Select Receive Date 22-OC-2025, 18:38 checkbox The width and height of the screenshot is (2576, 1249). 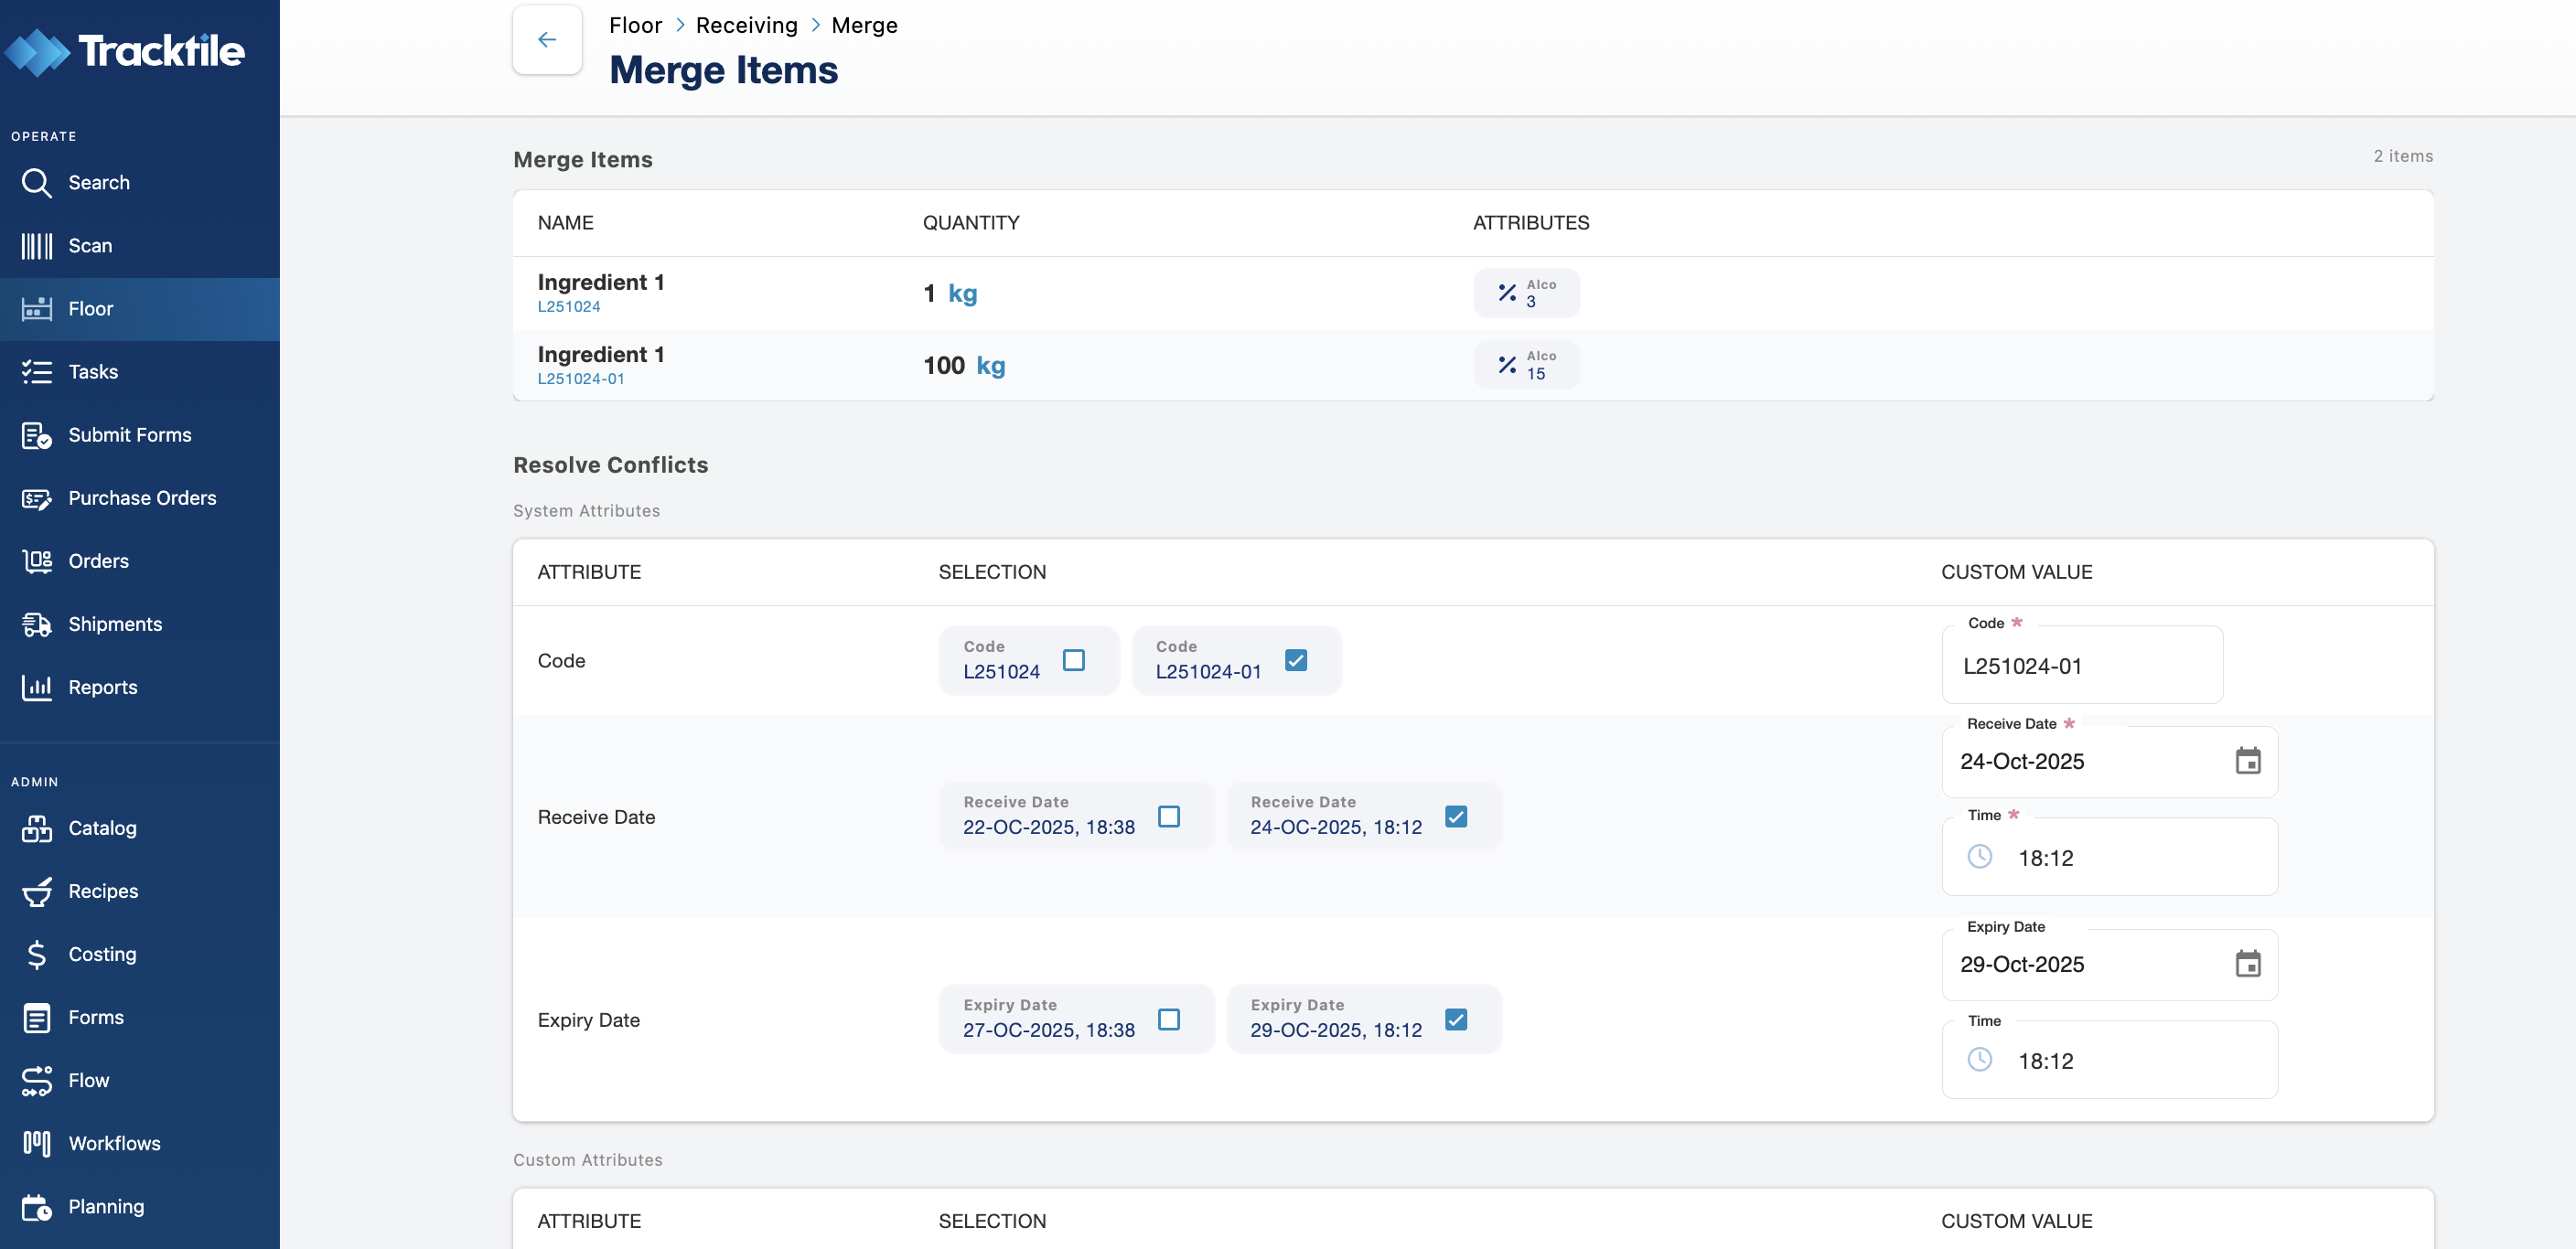tap(1168, 817)
